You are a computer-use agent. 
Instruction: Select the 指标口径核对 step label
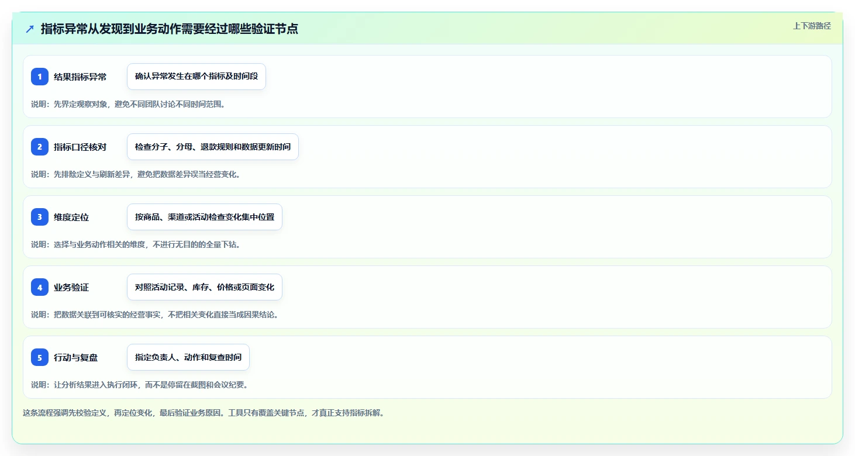coord(80,147)
